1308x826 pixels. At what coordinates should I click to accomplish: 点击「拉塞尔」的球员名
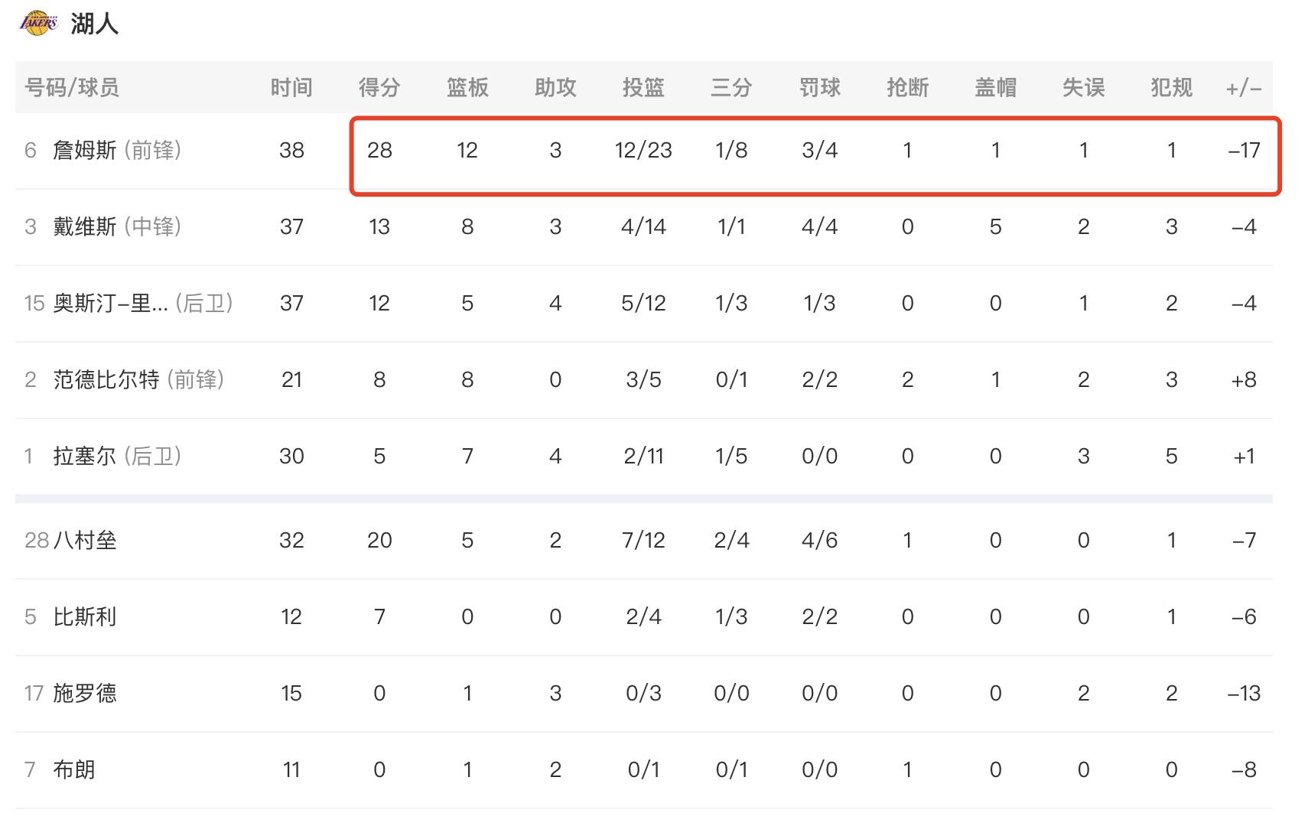click(x=86, y=455)
